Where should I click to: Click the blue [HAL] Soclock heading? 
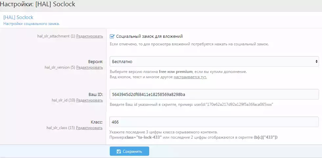click(x=18, y=17)
